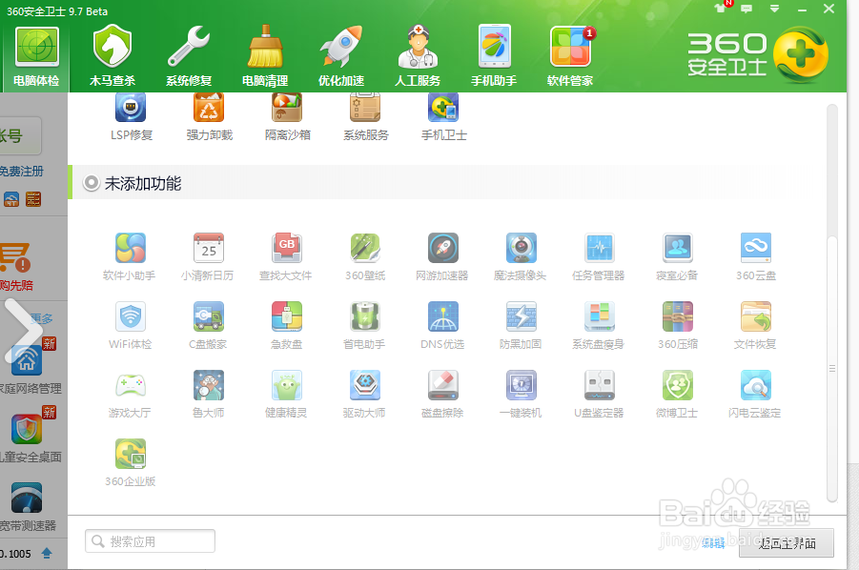Image resolution: width=859 pixels, height=570 pixels.
Task: Open the LSP修复 tool
Action: pyautogui.click(x=131, y=108)
